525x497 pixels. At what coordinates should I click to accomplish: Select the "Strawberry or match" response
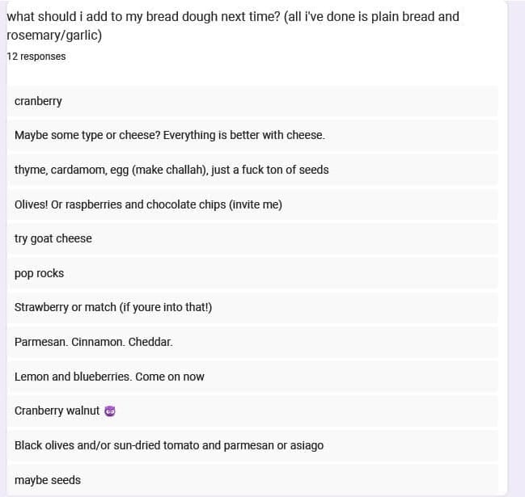(113, 308)
